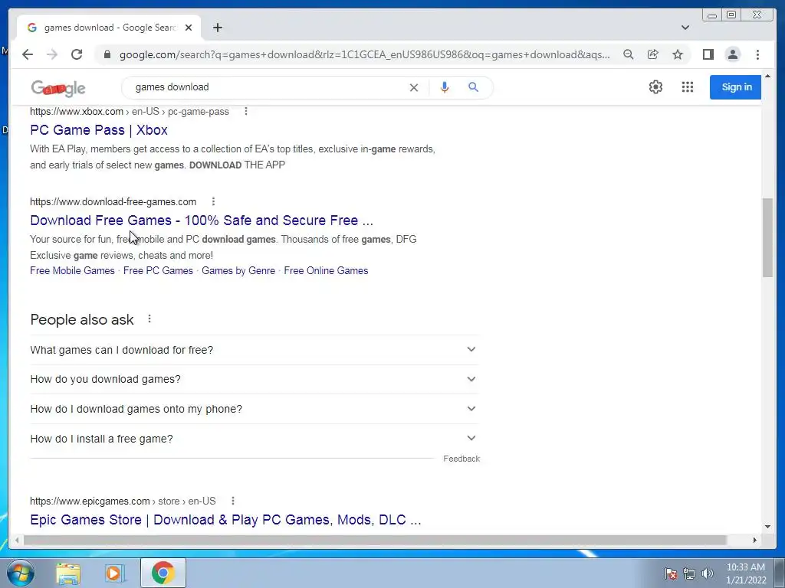Click the horizontal scrollbar left arrow
The width and height of the screenshot is (785, 588).
click(x=17, y=540)
